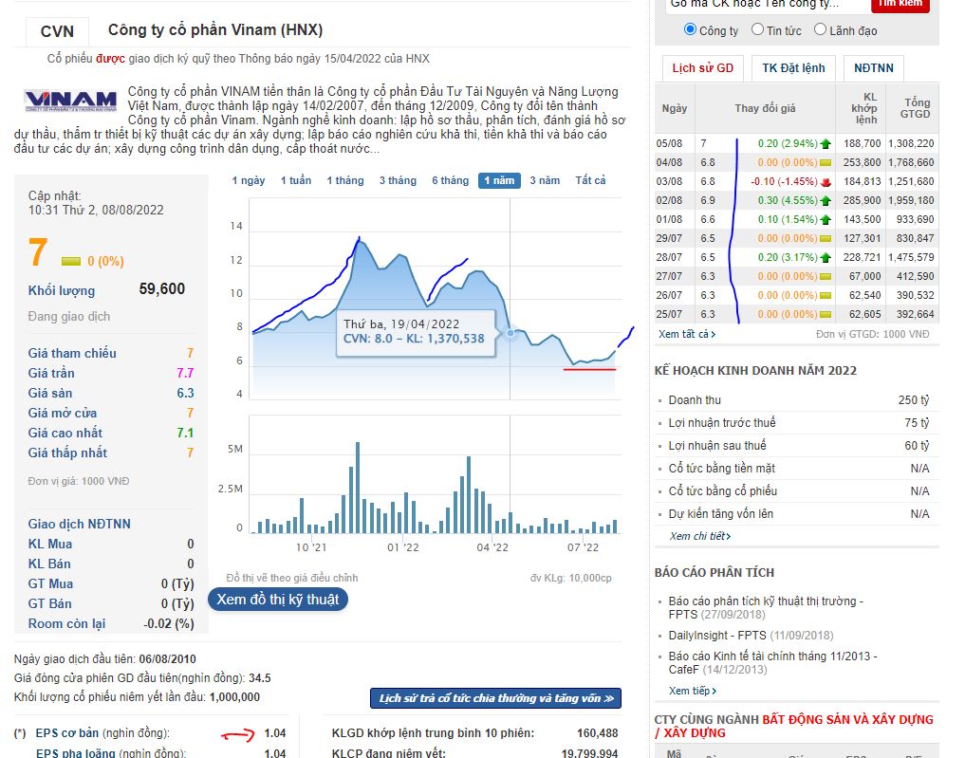Click green up arrow on 05/08 row
Screen dimensions: 965x758
tap(826, 144)
